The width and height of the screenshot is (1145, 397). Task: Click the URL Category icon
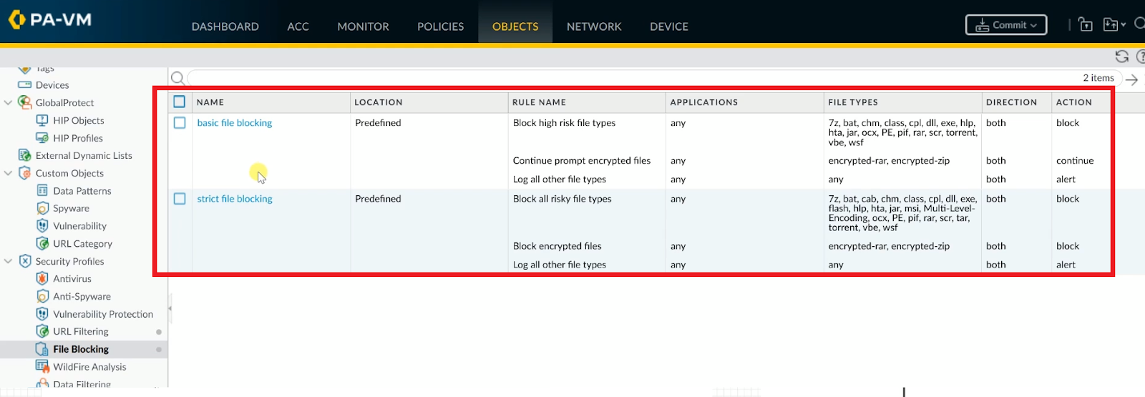click(x=42, y=243)
